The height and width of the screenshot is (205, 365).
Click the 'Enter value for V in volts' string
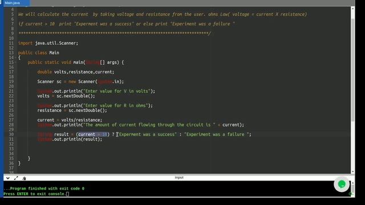point(117,91)
